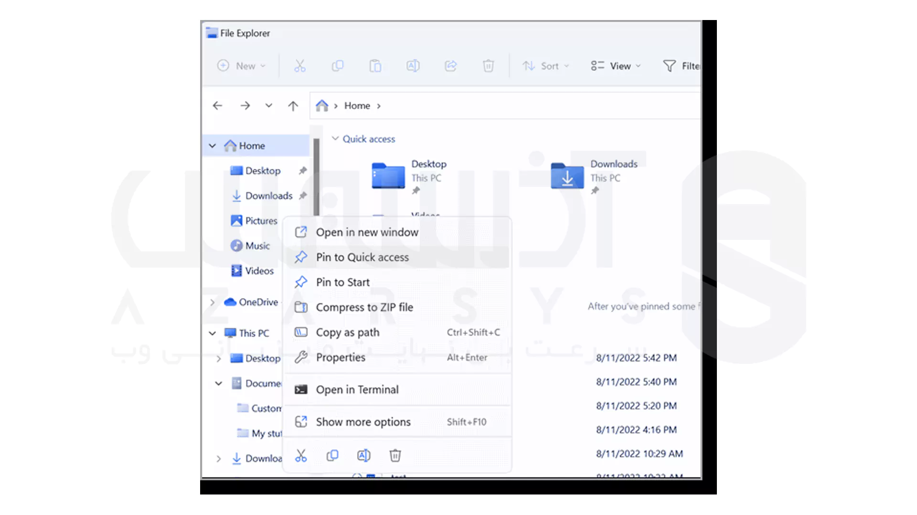Click the delete icon in the context menu
Image resolution: width=917 pixels, height=515 pixels.
pyautogui.click(x=395, y=455)
